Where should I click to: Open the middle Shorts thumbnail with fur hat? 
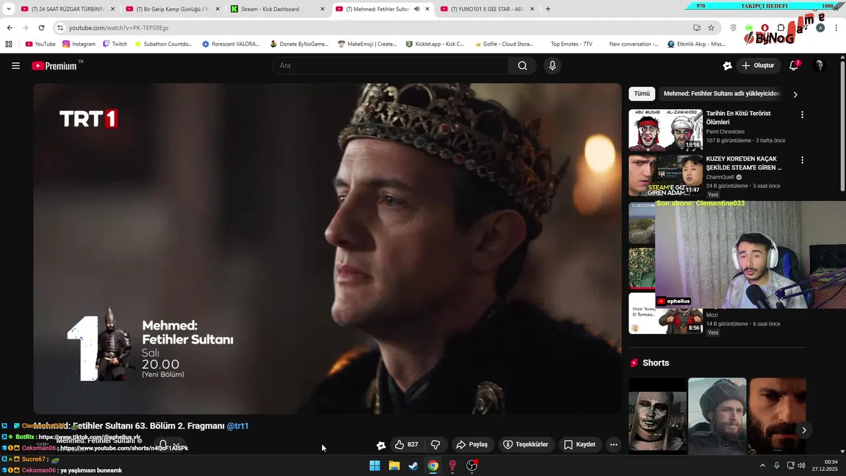point(717,416)
